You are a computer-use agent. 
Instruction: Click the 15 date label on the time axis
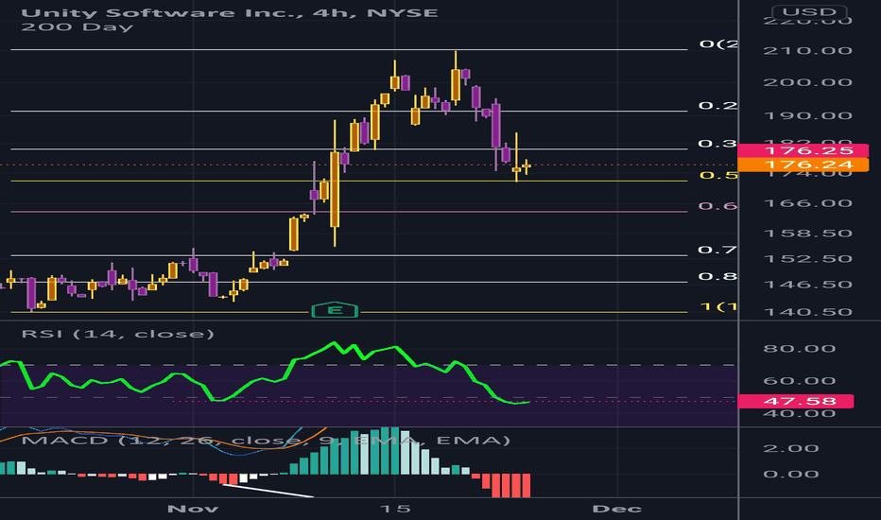(394, 509)
